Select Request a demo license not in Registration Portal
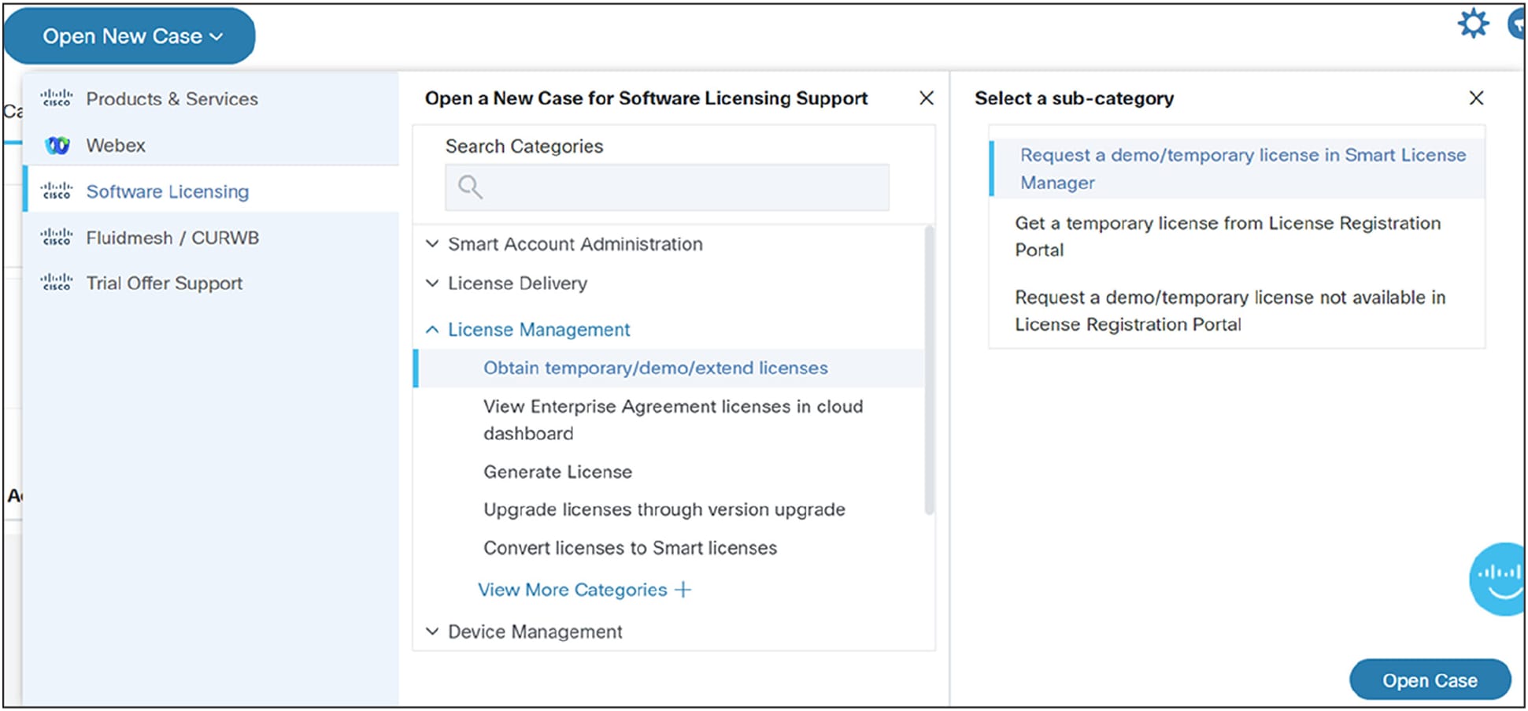 (x=1230, y=310)
